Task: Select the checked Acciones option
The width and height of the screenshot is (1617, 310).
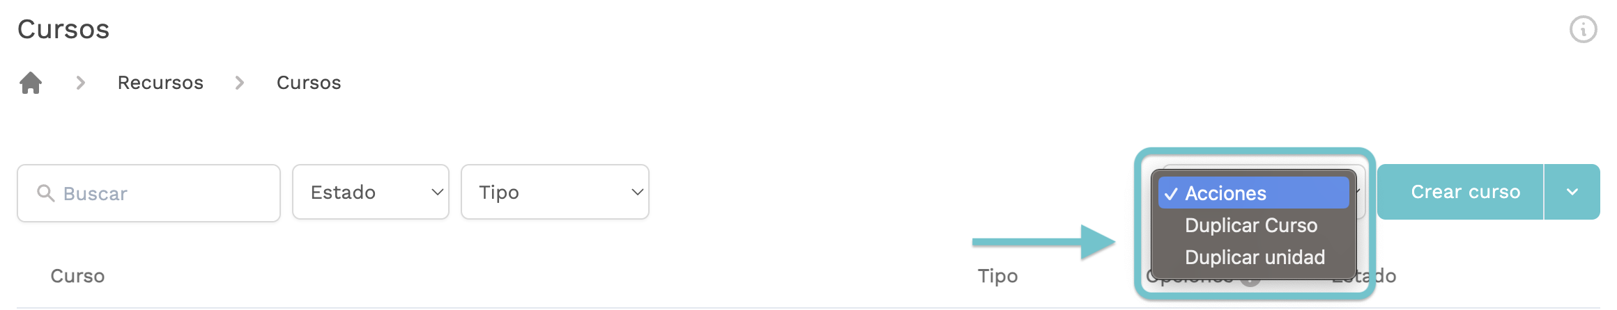Action: click(1253, 193)
